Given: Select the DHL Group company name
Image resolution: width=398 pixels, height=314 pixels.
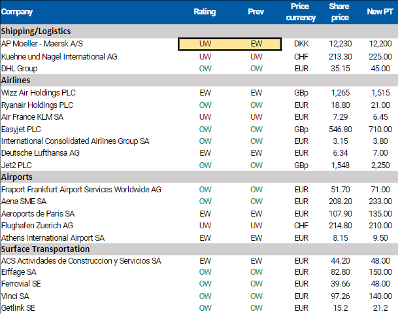Looking at the screenshot, I should (x=19, y=68).
